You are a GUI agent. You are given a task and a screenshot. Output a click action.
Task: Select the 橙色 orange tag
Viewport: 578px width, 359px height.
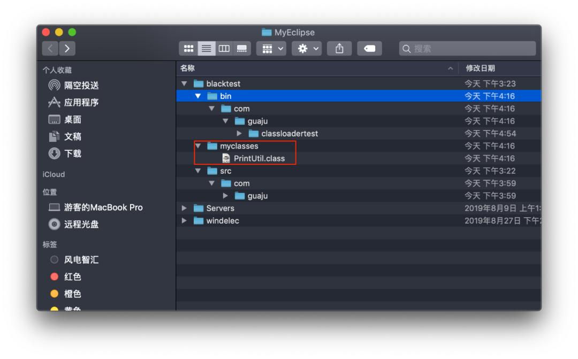click(x=66, y=294)
